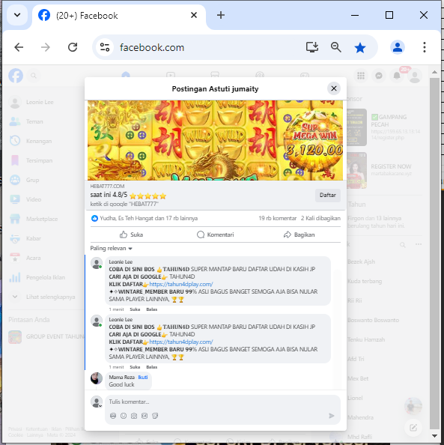Image resolution: width=444 pixels, height=445 pixels.
Task: Open Facebook notifications bell
Action: [397, 76]
